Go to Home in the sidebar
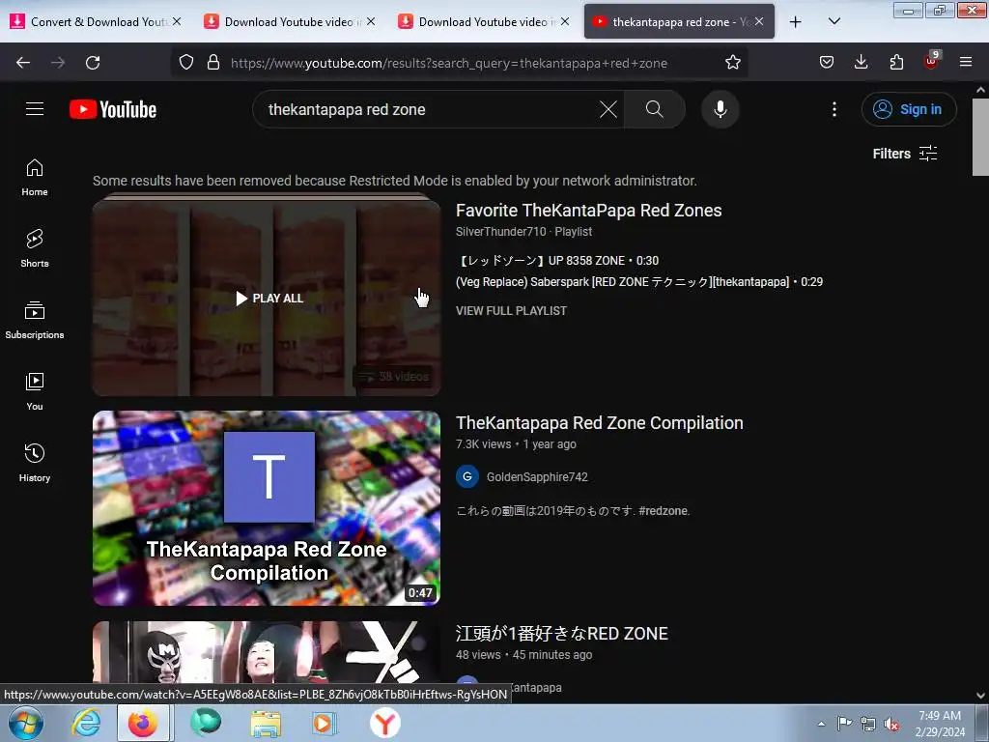 [35, 178]
